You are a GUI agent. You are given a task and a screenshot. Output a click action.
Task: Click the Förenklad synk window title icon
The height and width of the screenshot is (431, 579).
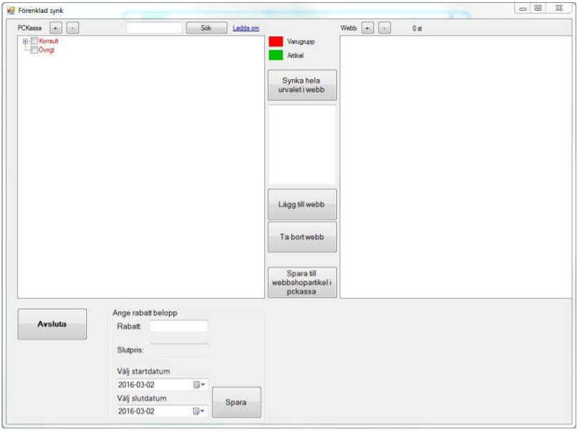(x=11, y=10)
